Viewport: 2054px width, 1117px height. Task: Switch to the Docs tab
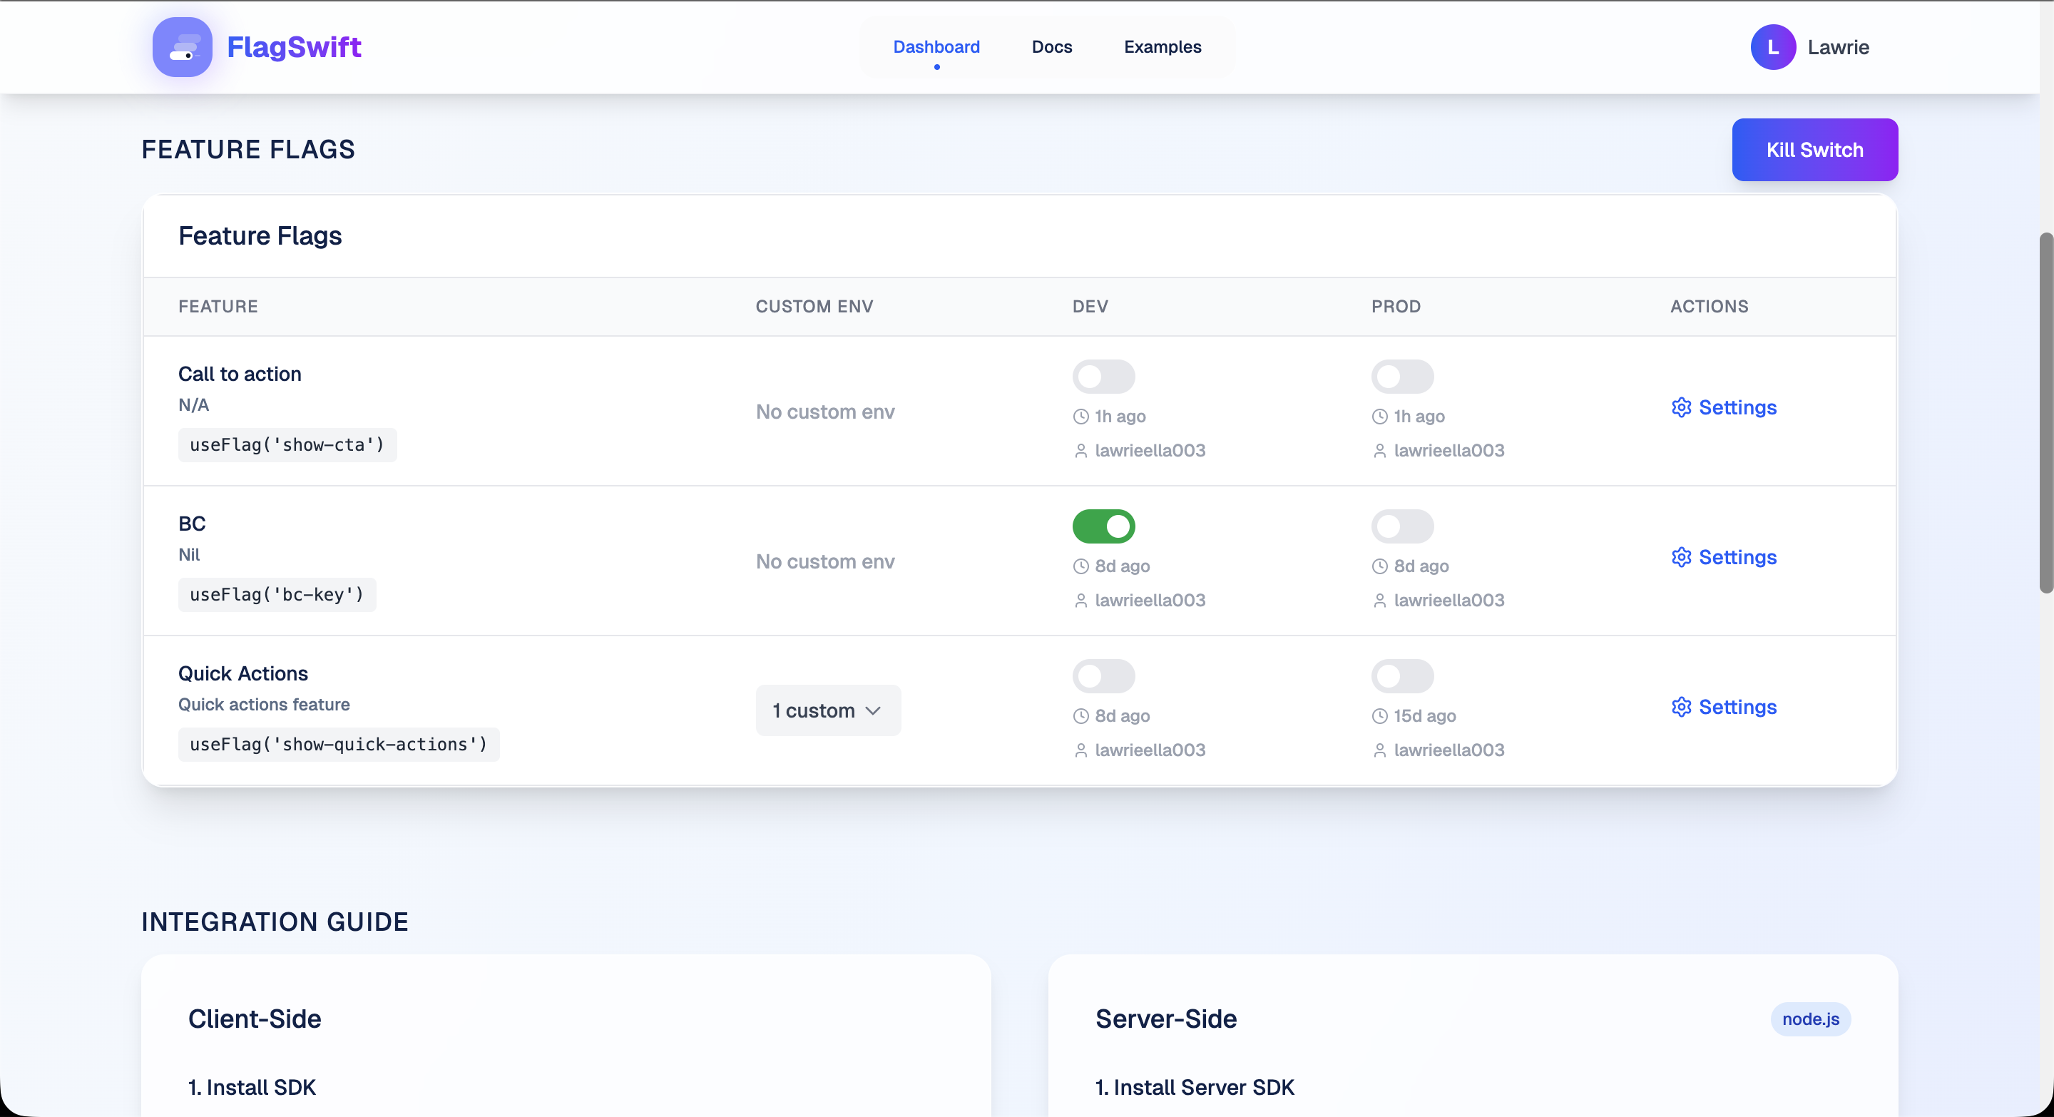coord(1052,47)
